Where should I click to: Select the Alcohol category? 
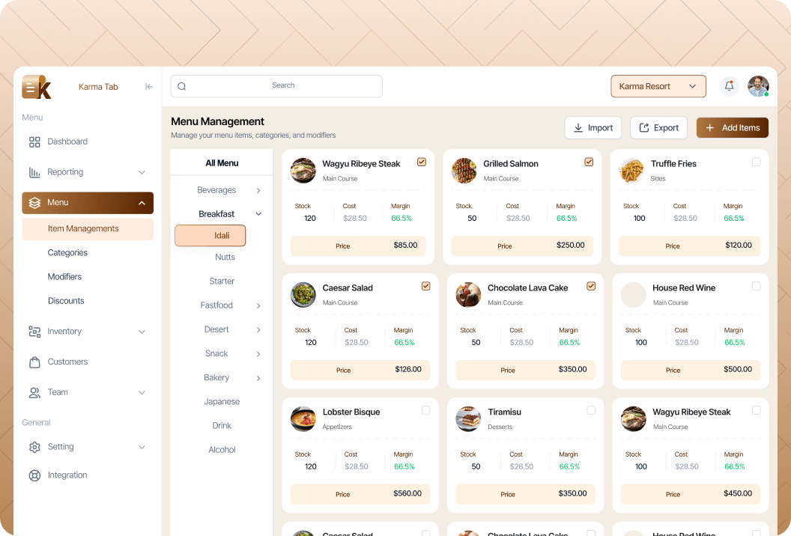point(222,450)
